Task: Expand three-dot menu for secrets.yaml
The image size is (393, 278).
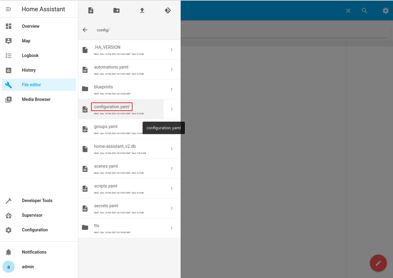Action: point(172,208)
